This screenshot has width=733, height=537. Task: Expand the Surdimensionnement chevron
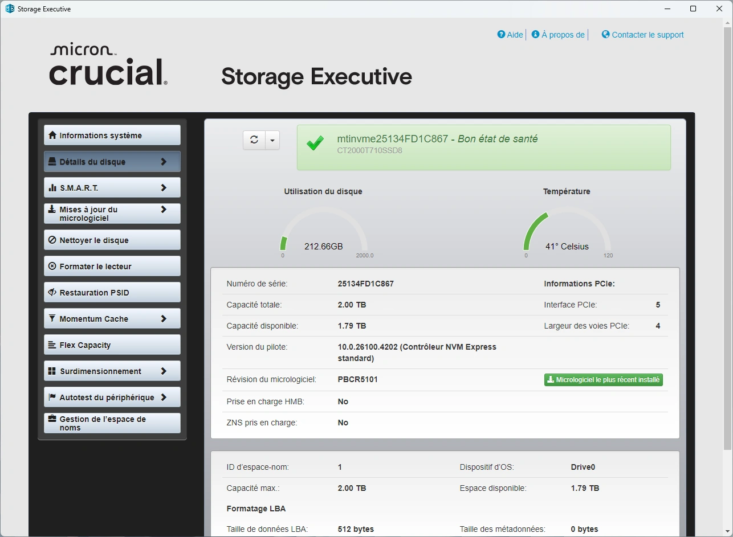(x=164, y=371)
